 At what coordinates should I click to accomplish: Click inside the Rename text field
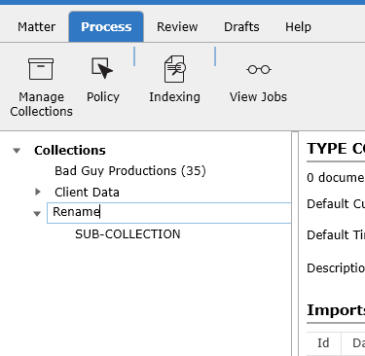click(x=169, y=213)
